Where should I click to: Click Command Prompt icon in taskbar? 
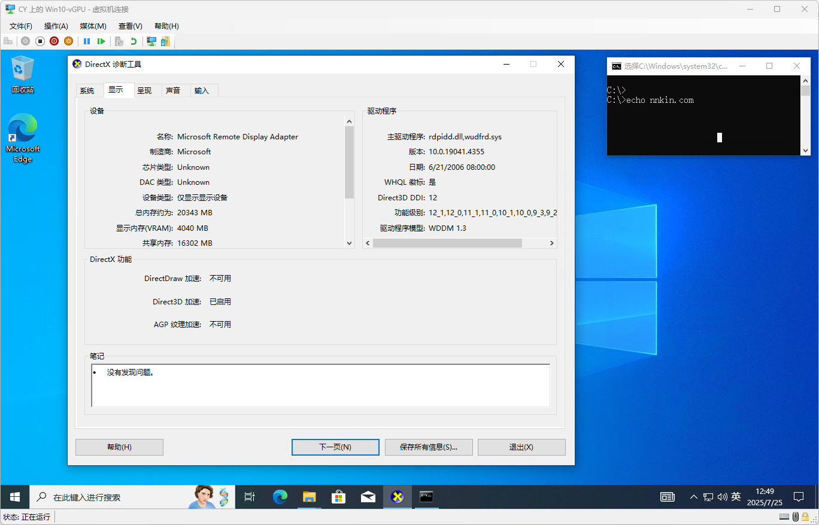(426, 497)
